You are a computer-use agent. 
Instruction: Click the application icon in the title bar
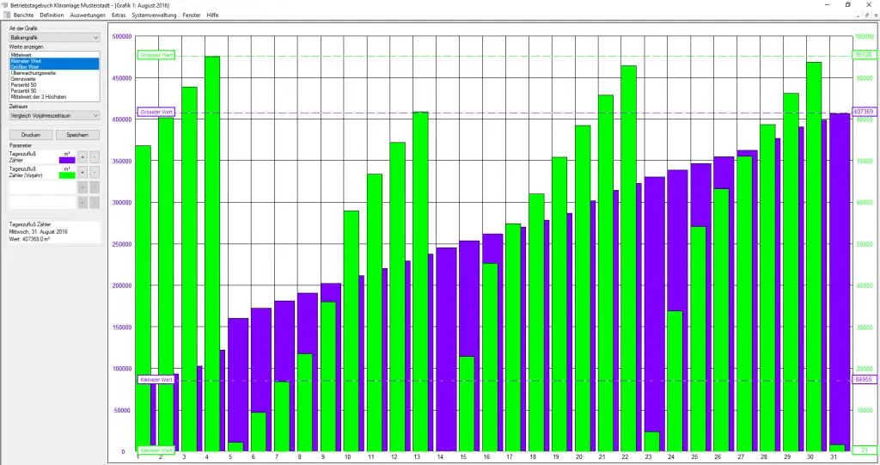pyautogui.click(x=5, y=4)
